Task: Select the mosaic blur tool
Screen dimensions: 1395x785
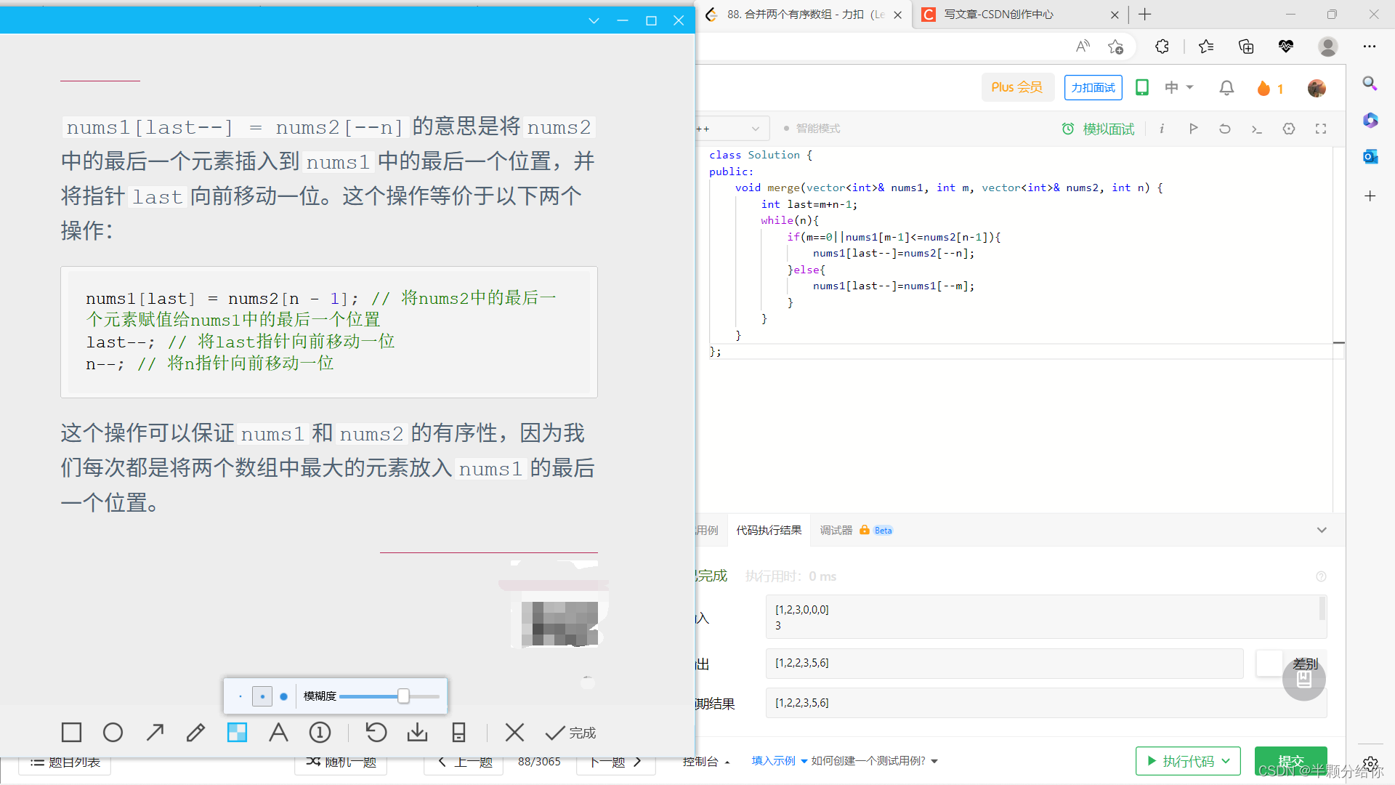Action: pyautogui.click(x=237, y=732)
